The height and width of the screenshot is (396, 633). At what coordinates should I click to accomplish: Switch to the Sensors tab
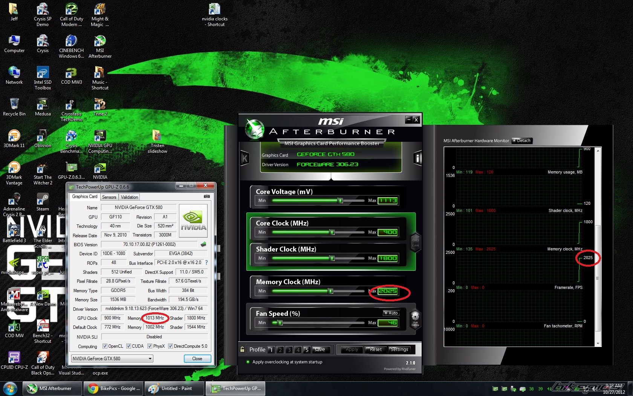pos(109,197)
